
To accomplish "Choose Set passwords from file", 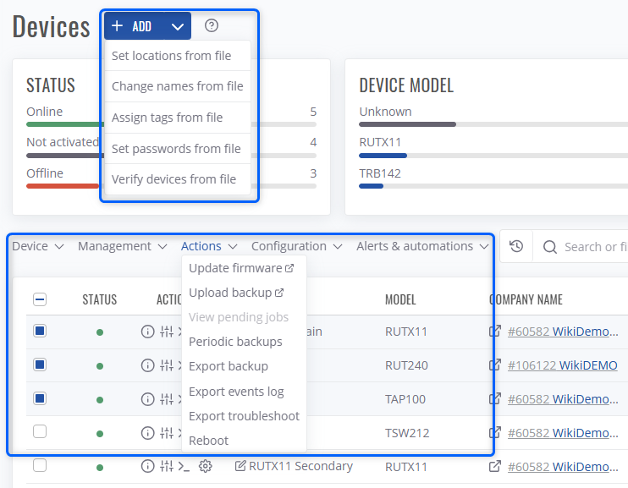I will 178,149.
